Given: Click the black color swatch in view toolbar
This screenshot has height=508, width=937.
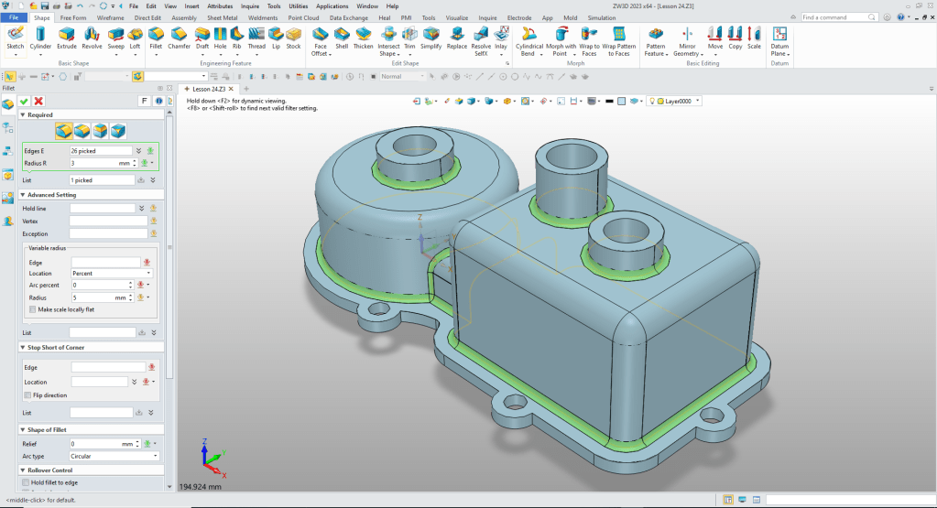Looking at the screenshot, I should point(608,101).
